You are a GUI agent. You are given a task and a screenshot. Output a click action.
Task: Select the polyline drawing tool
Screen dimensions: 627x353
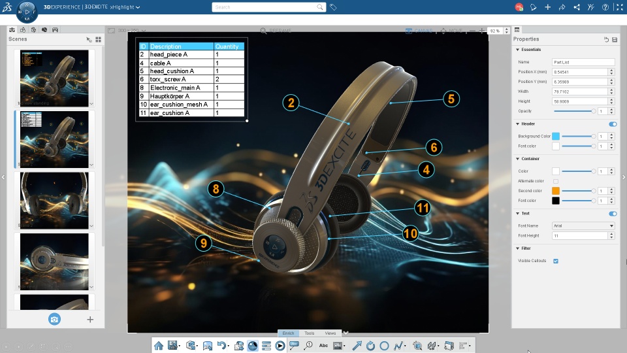[398, 346]
